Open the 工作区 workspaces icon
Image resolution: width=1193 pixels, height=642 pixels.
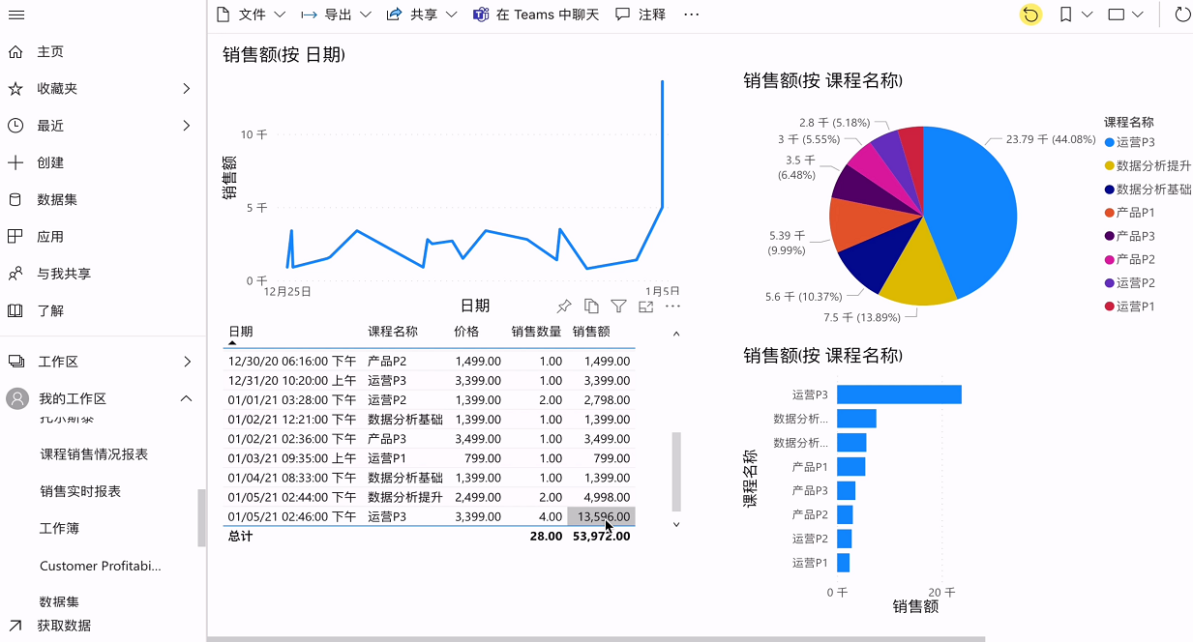15,362
